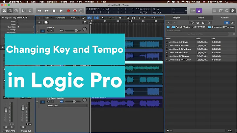
Task: Click the Play transport button
Action: pos(61,11)
